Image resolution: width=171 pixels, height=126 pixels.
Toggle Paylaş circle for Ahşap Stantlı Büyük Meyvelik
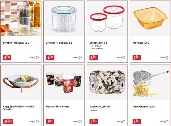coord(37,121)
